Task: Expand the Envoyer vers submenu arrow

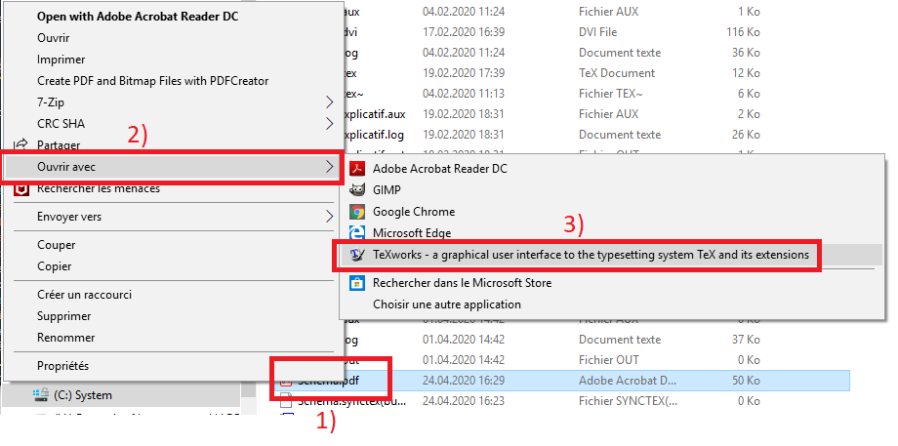Action: click(x=329, y=217)
